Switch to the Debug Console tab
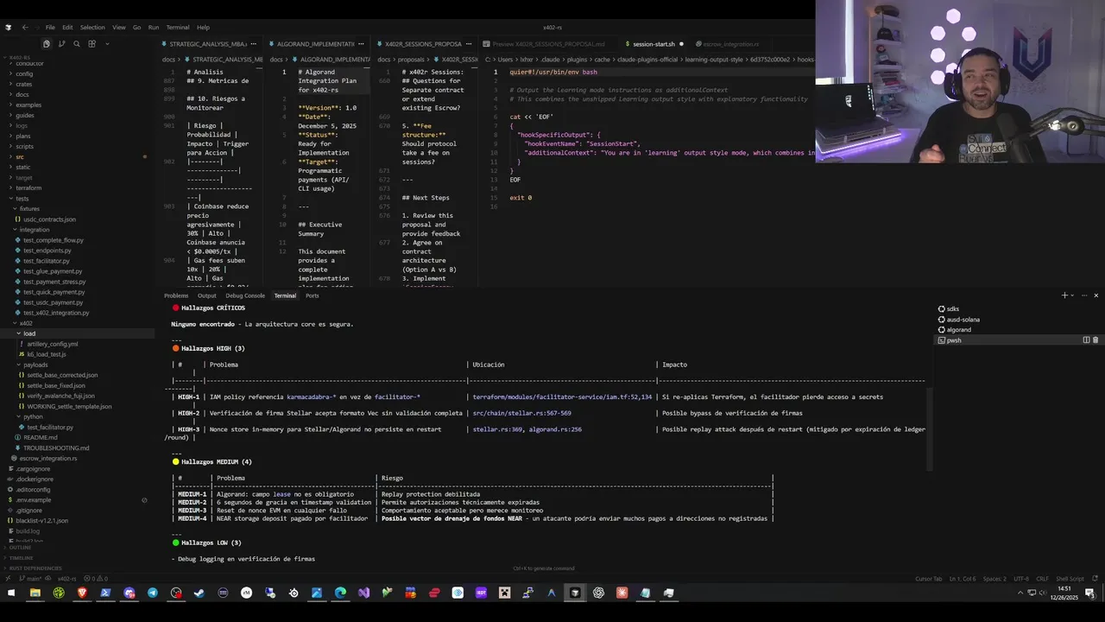Screen dimensions: 1105x622 coord(245,295)
